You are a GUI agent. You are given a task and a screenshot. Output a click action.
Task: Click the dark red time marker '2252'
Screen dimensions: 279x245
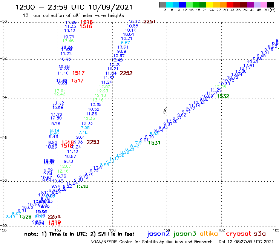[126, 73]
